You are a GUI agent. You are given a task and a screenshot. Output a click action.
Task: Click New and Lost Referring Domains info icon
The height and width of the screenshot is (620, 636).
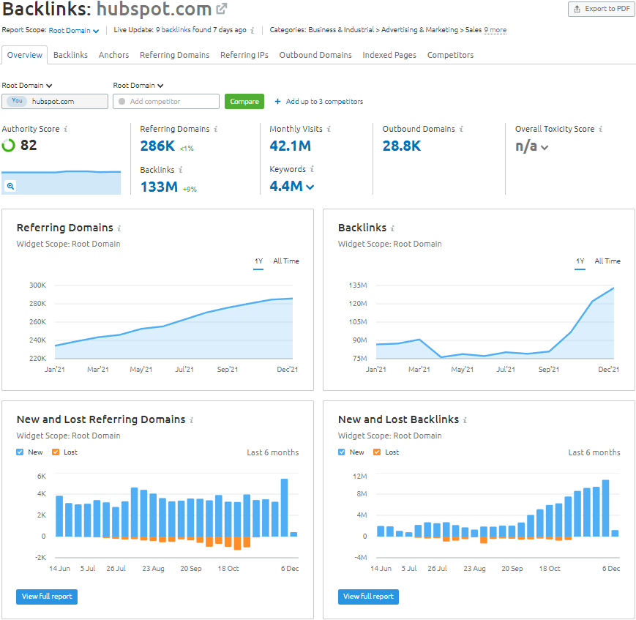[x=192, y=420]
